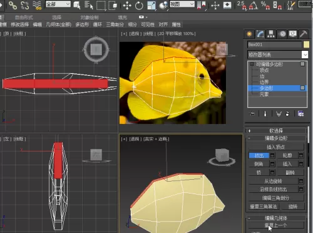Image resolution: width=313 pixels, height=233 pixels.
Task: Open the Utilities hammer panel tab
Action: [x=304, y=34]
